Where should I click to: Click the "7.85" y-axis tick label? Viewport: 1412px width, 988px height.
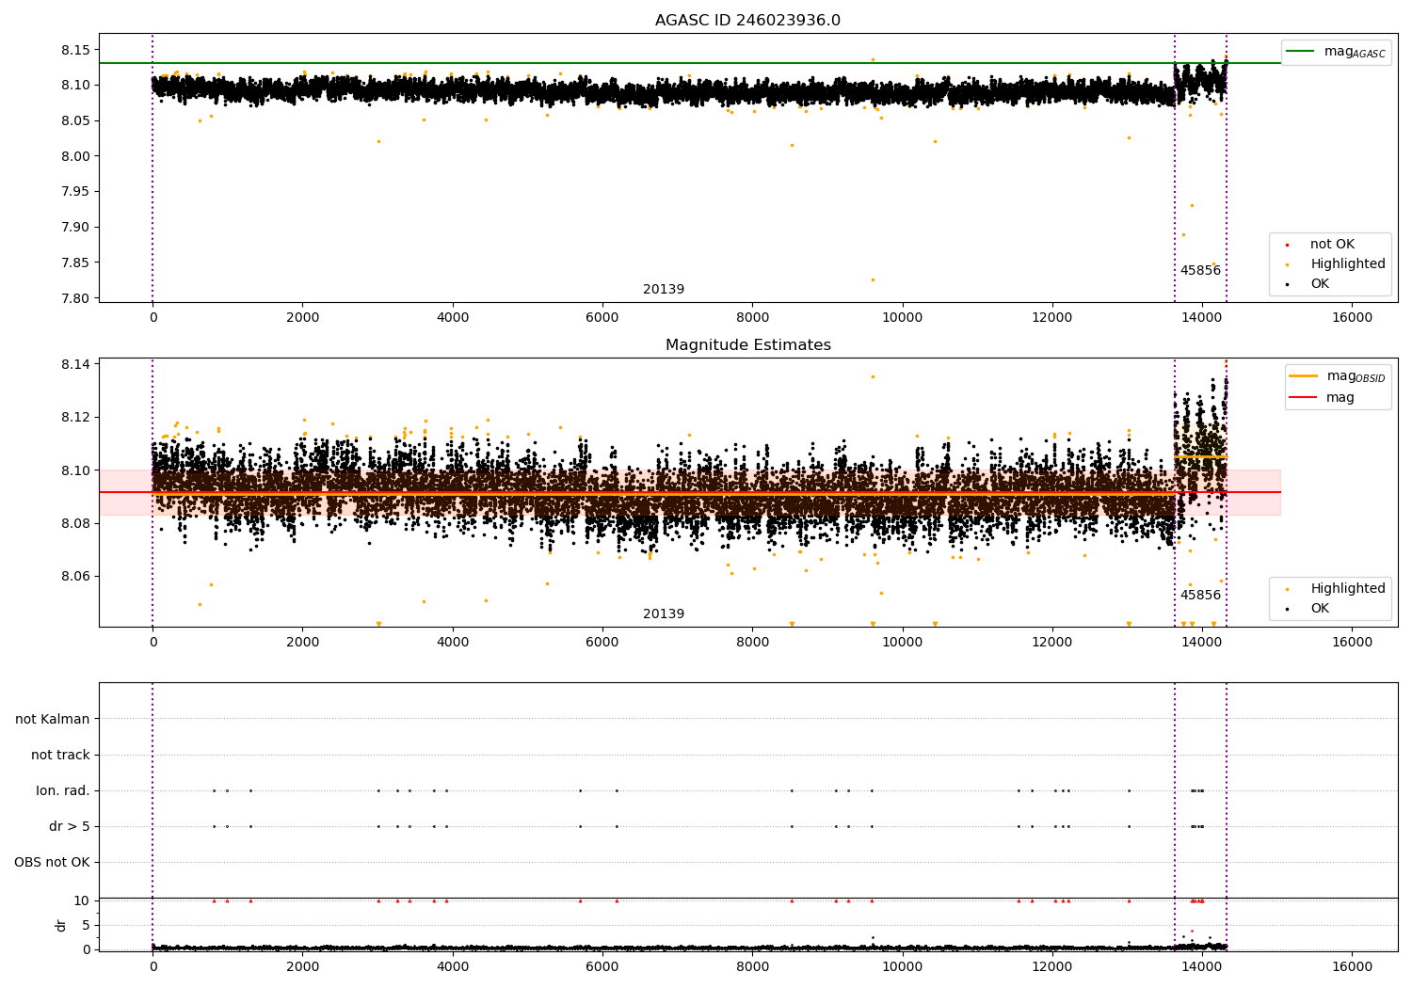pos(74,263)
